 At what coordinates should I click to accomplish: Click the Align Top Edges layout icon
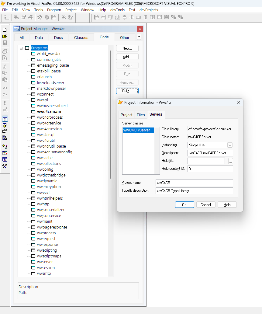pyautogui.click(x=110, y=17)
